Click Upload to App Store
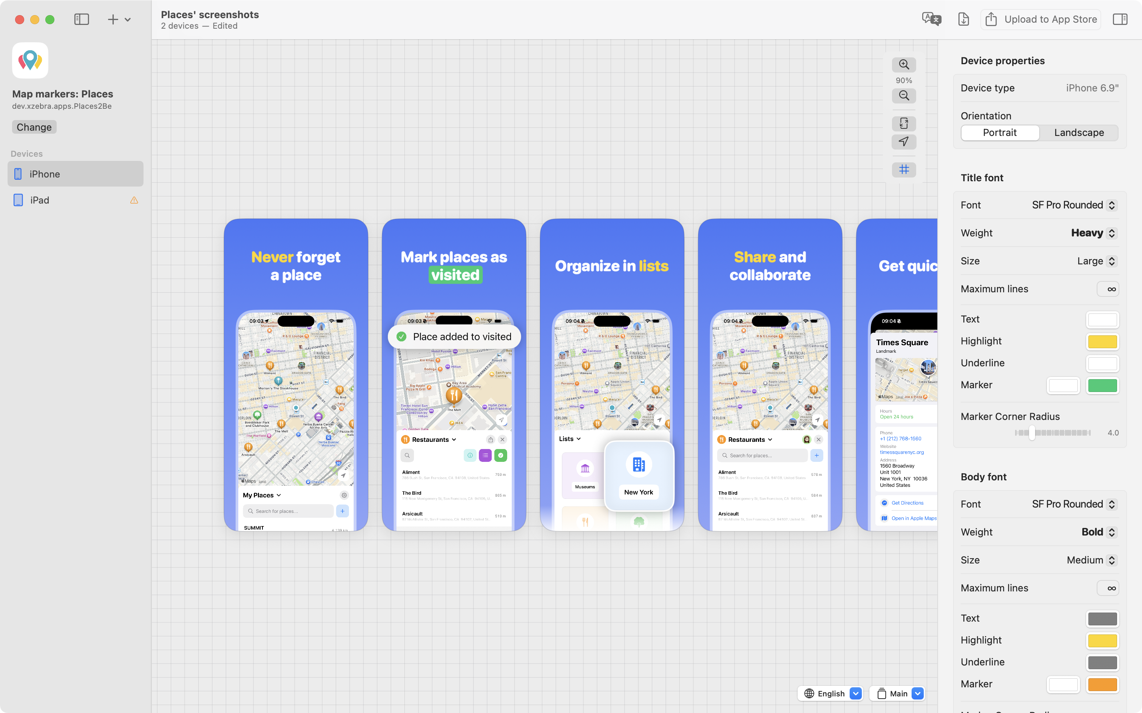This screenshot has height=713, width=1142. point(1041,19)
